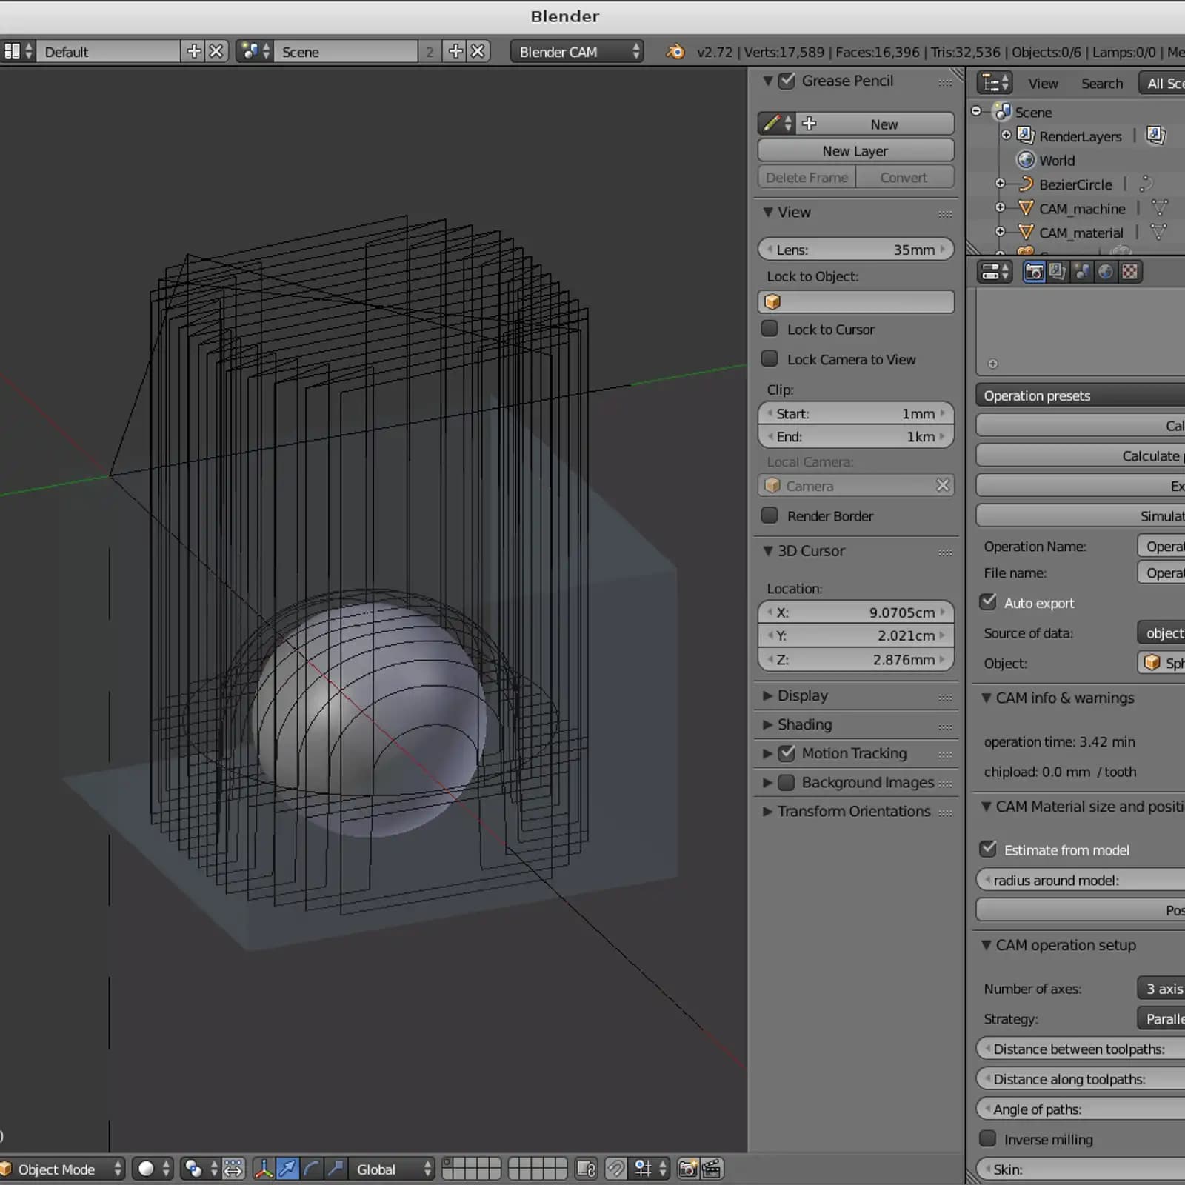Click the OpenGL render camera icon
Screen dimensions: 1185x1185
pos(687,1169)
